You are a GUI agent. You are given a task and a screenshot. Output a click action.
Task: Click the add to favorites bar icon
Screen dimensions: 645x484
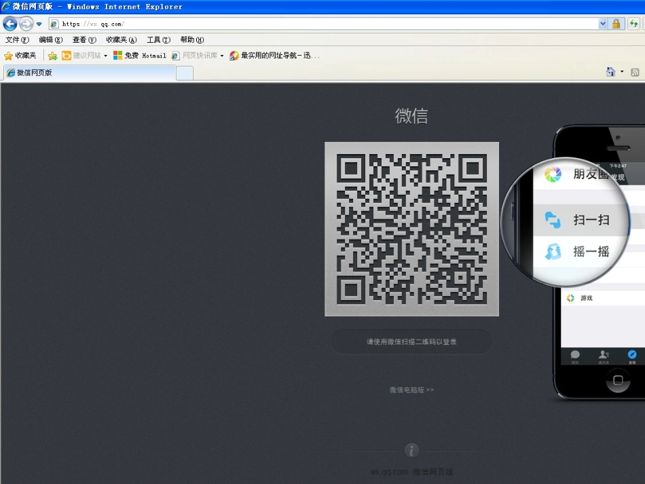53,56
